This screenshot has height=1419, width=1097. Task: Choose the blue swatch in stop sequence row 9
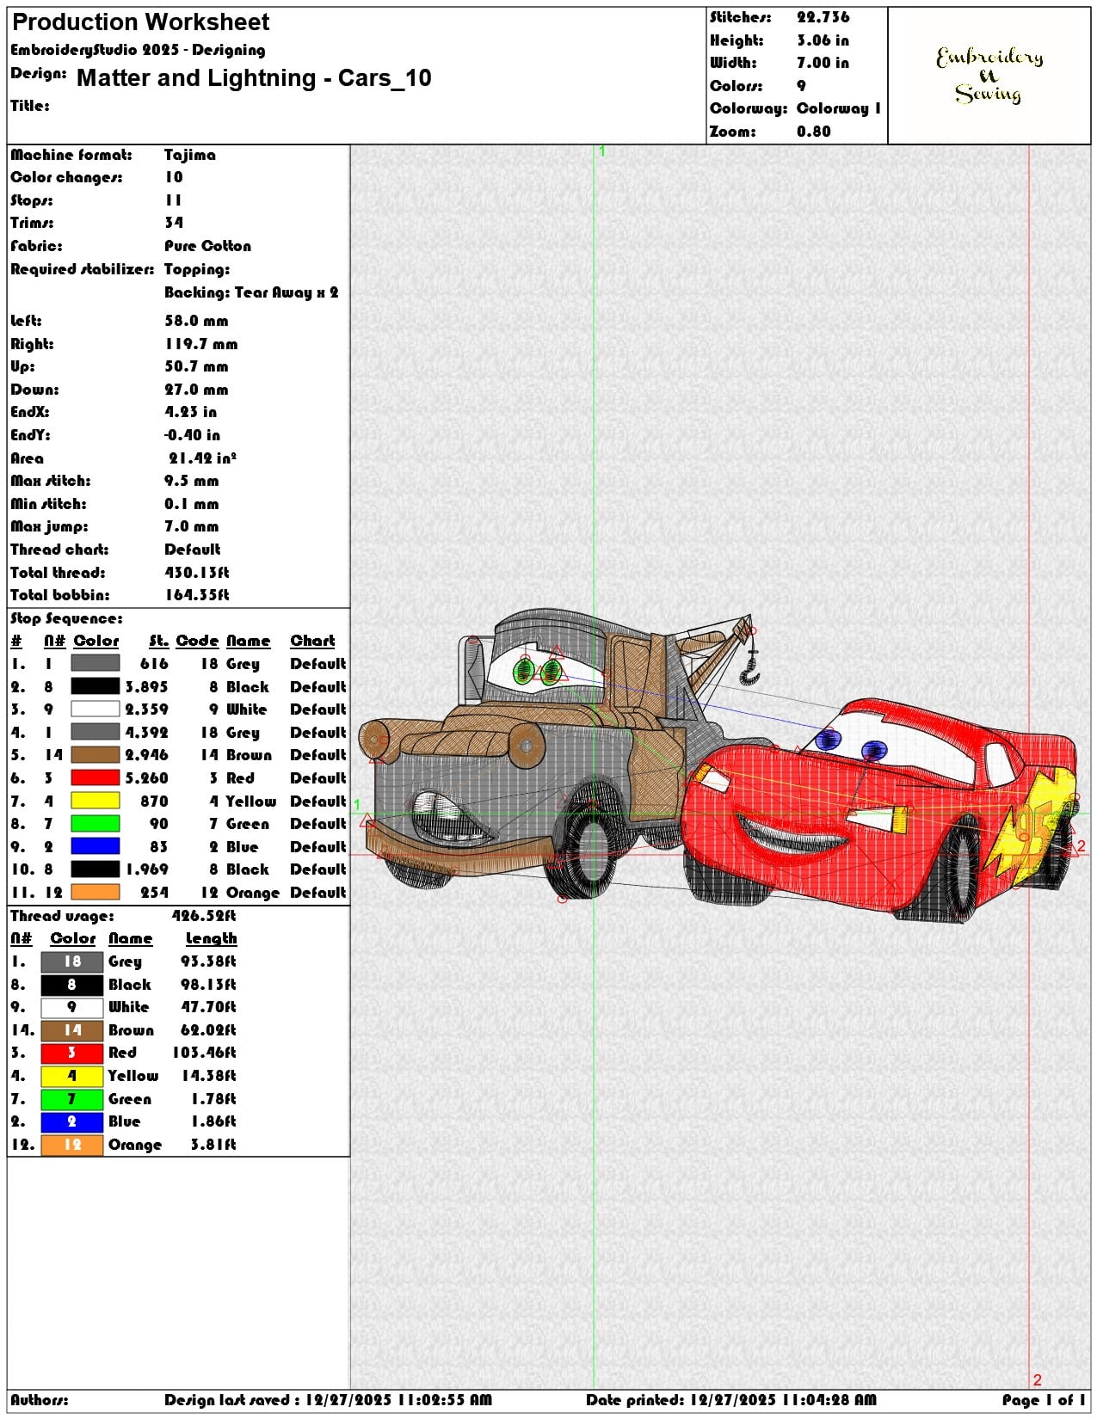(x=95, y=846)
